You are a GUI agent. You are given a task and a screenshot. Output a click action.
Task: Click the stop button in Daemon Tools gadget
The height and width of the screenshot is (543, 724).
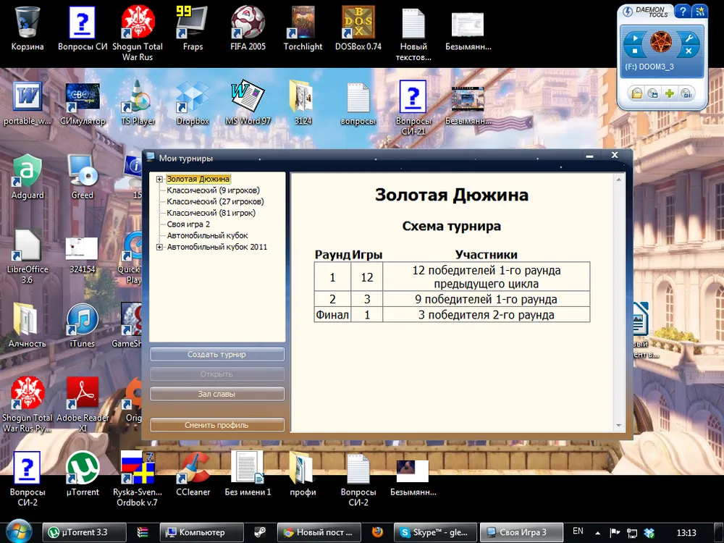tap(635, 51)
